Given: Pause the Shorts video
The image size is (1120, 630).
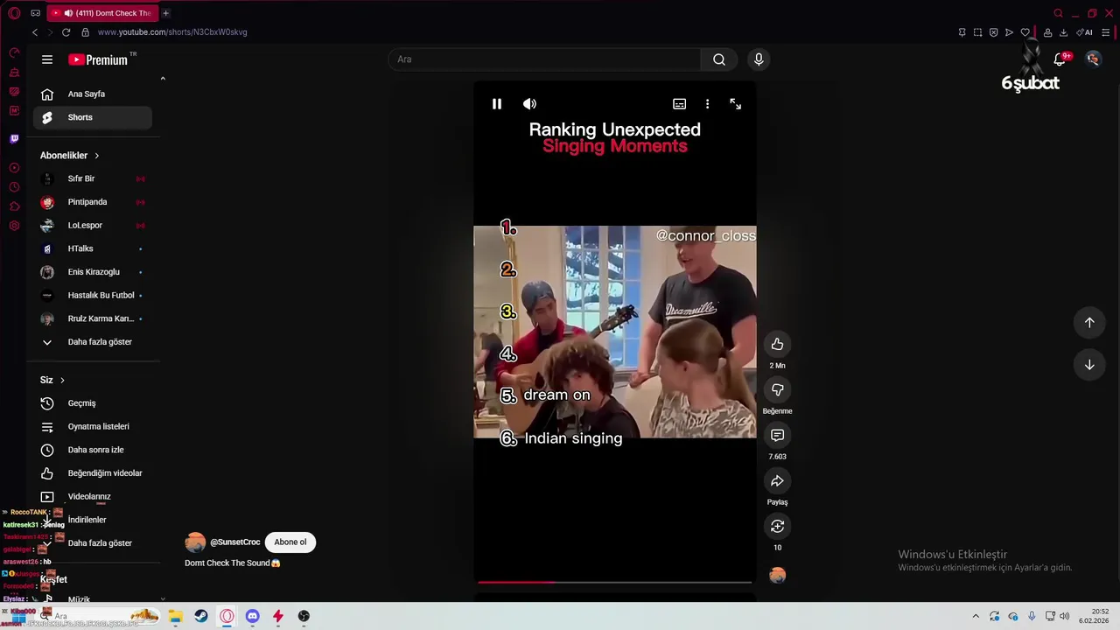Looking at the screenshot, I should coord(496,104).
